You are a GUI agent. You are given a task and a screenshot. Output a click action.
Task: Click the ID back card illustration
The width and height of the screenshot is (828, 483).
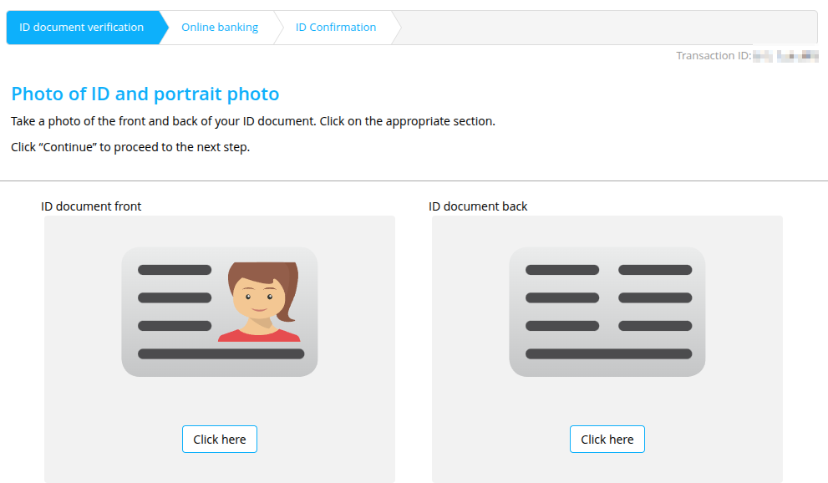click(607, 312)
